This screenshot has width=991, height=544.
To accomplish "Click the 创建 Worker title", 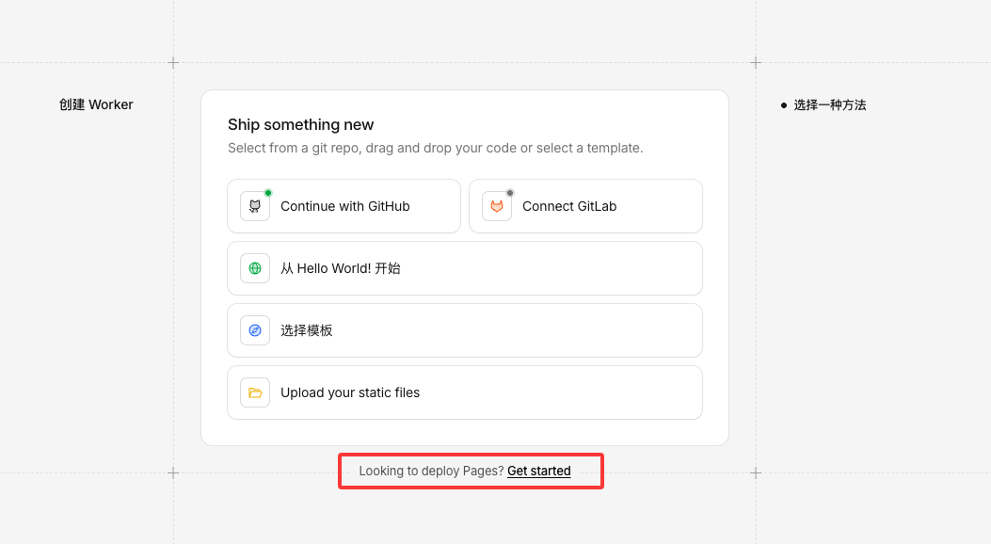I will [96, 104].
